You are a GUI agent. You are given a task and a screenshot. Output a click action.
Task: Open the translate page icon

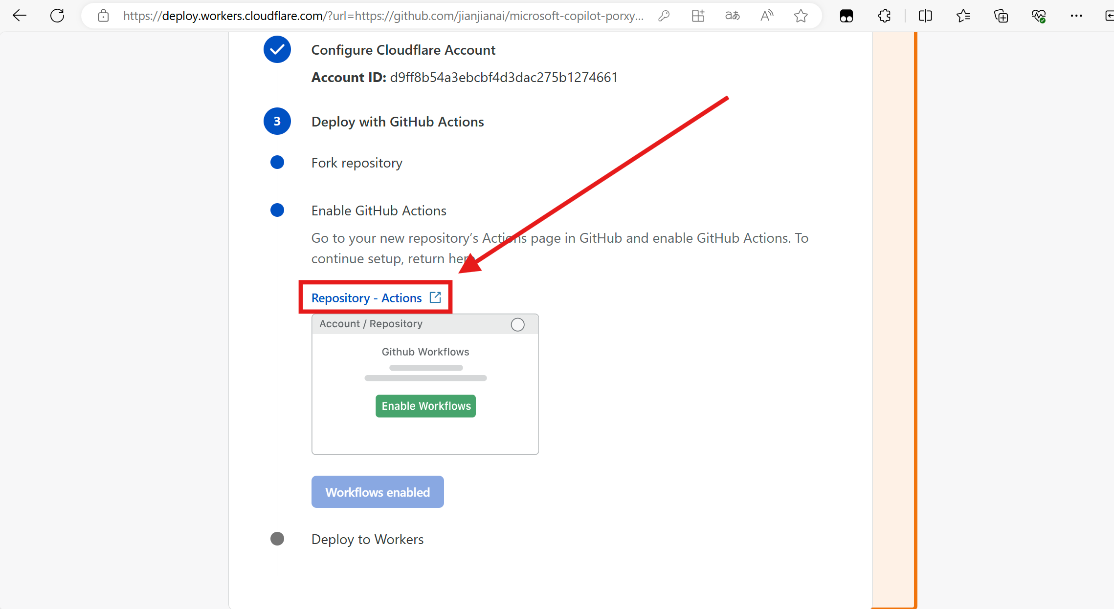point(732,16)
